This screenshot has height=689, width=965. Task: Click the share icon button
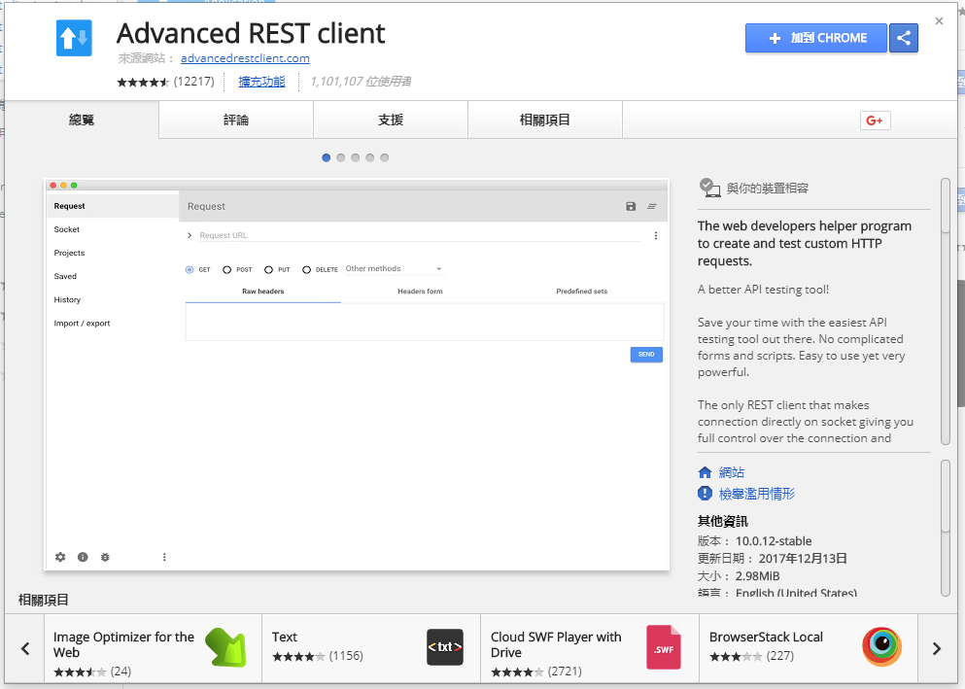pos(904,38)
